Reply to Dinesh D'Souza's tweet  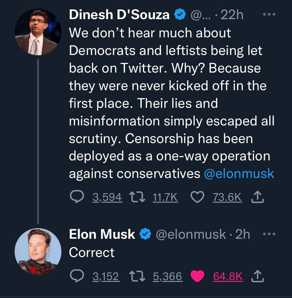tap(77, 198)
